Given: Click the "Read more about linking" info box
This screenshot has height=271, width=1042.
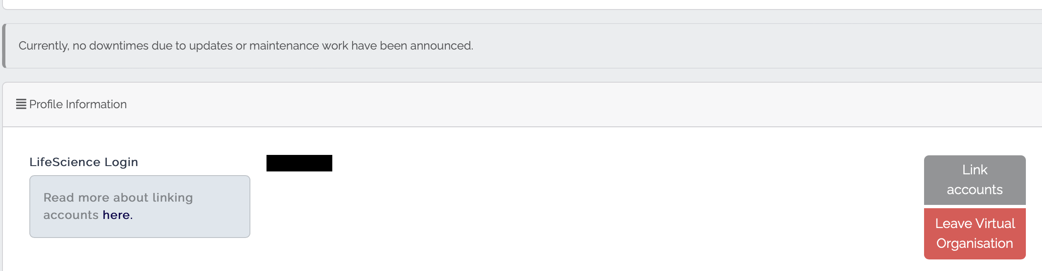Looking at the screenshot, I should point(139,206).
